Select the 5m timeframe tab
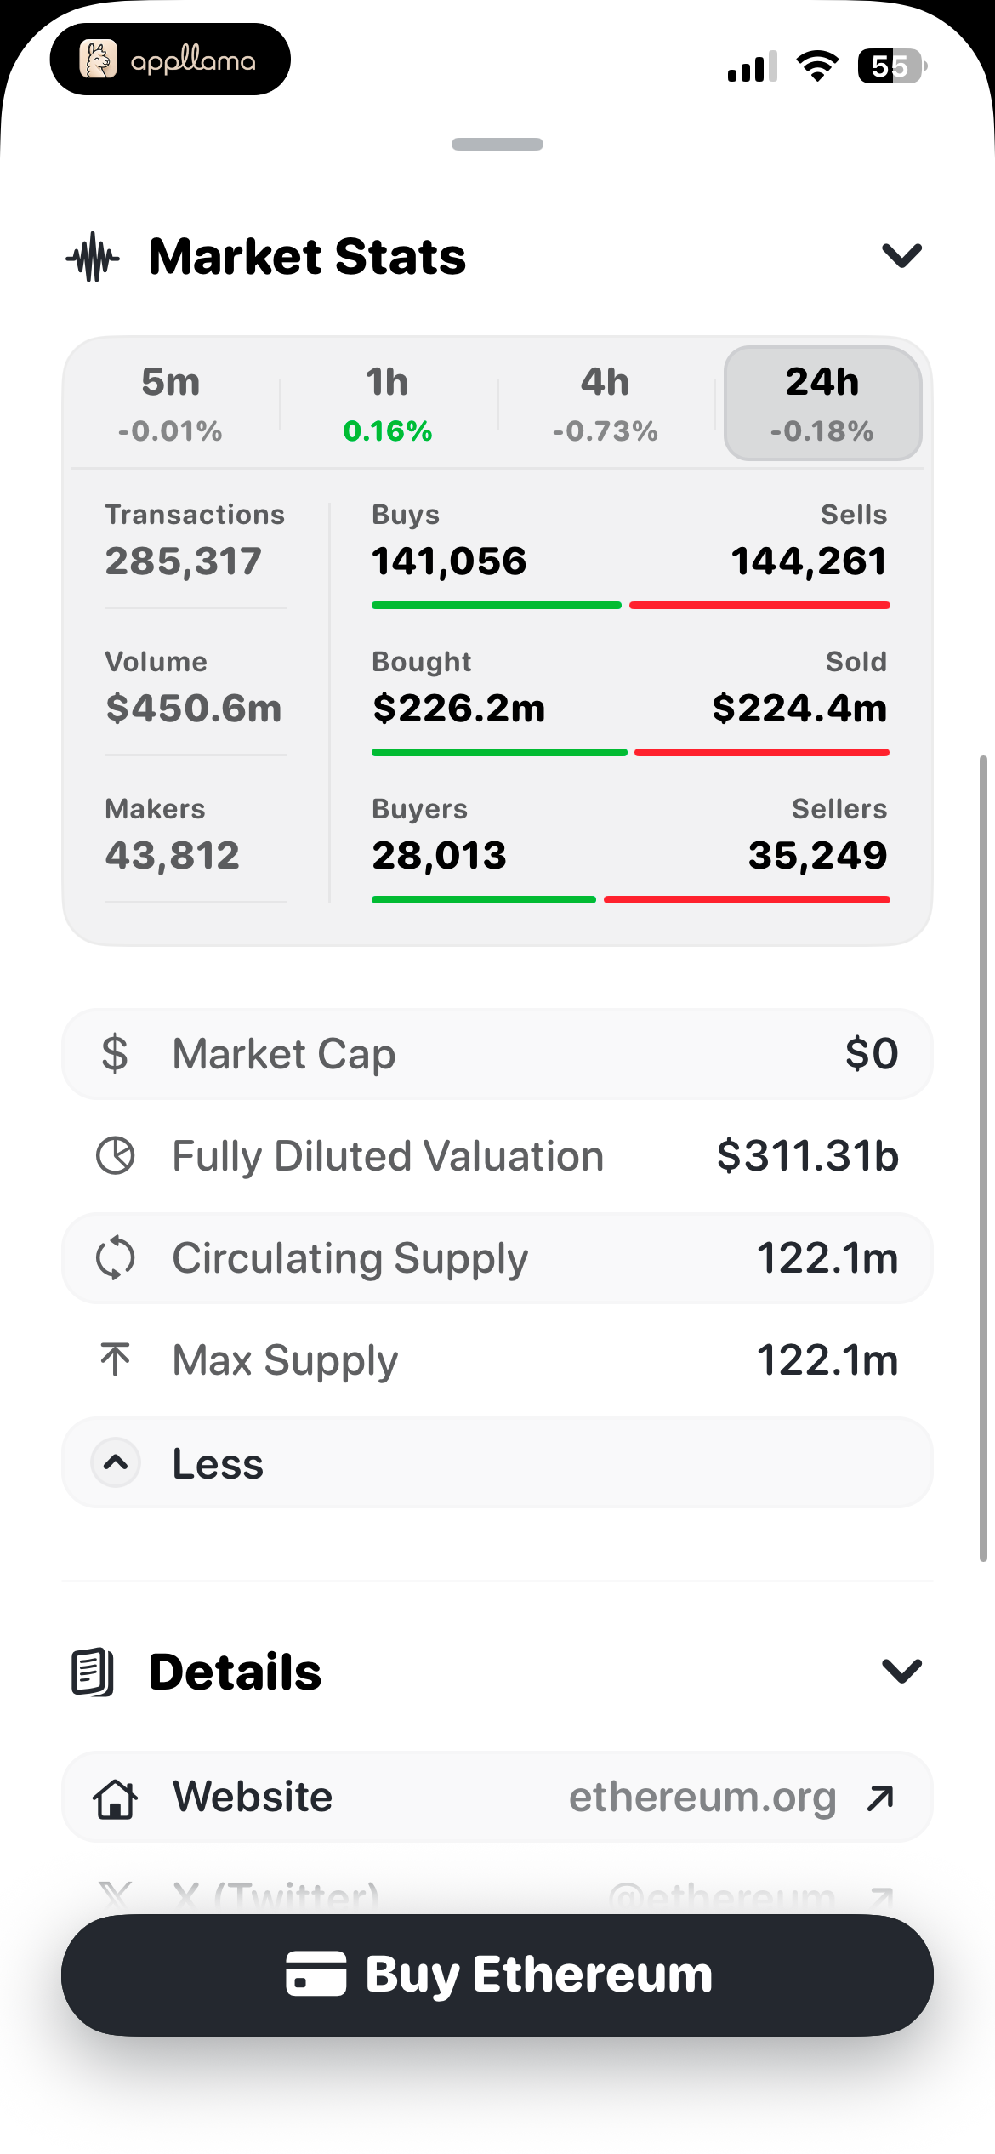The width and height of the screenshot is (995, 2154). [x=170, y=403]
